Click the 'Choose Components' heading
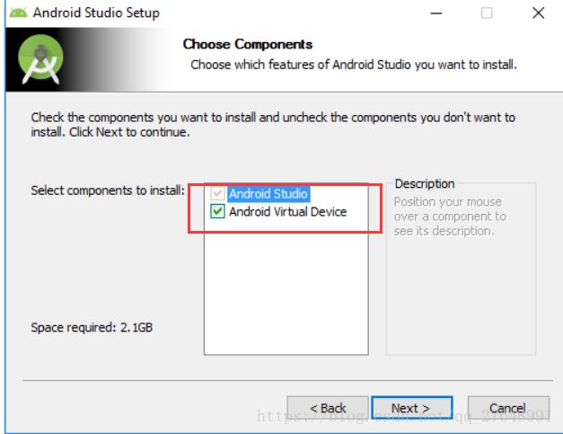Screen dimensions: 563x434 [248, 44]
